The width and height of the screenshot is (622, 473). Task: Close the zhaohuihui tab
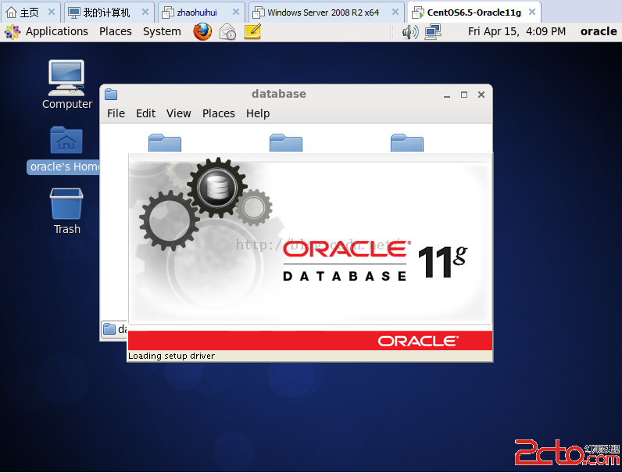pos(236,13)
